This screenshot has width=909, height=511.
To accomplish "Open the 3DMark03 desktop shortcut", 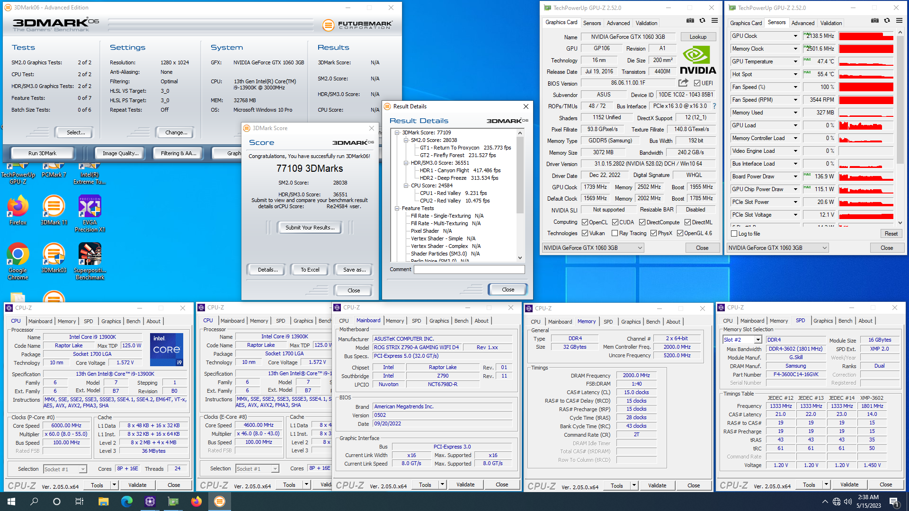I will pyautogui.click(x=53, y=258).
